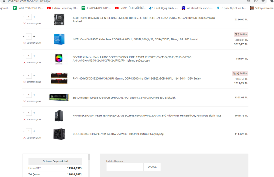Screen dimensions: 274x177
Task: Open PHANTEKS P300A black case thumbnail
Action: (59, 115)
